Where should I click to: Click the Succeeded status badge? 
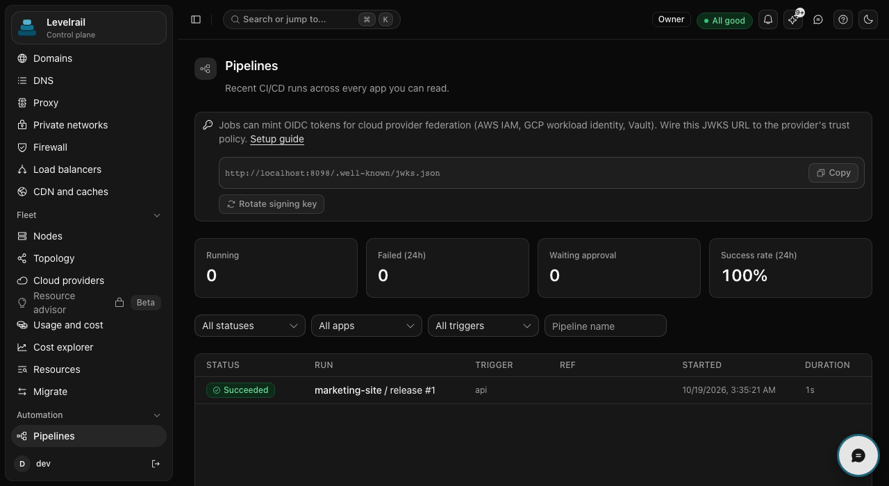click(240, 390)
